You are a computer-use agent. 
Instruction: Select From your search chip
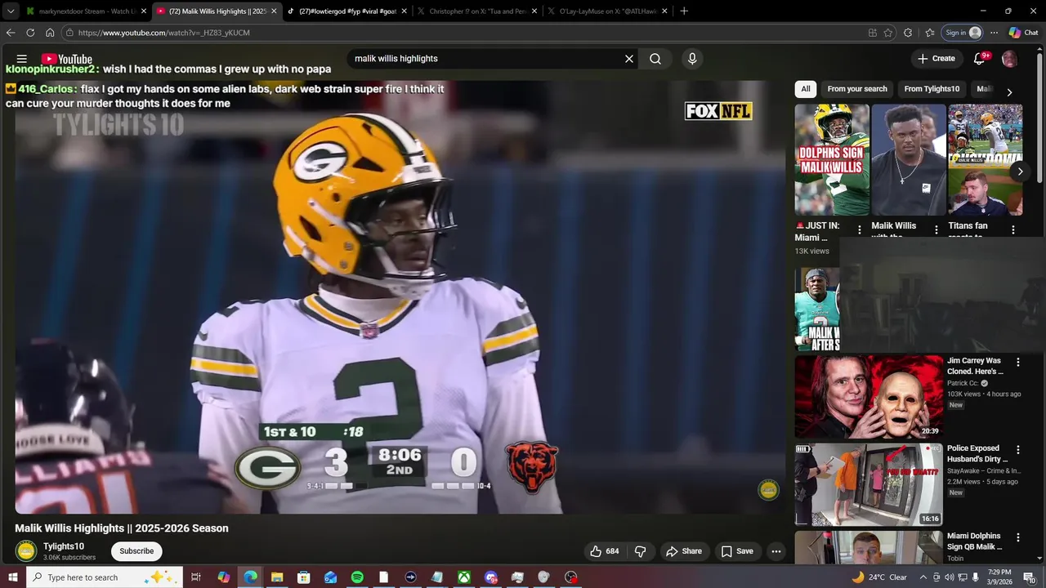[857, 89]
